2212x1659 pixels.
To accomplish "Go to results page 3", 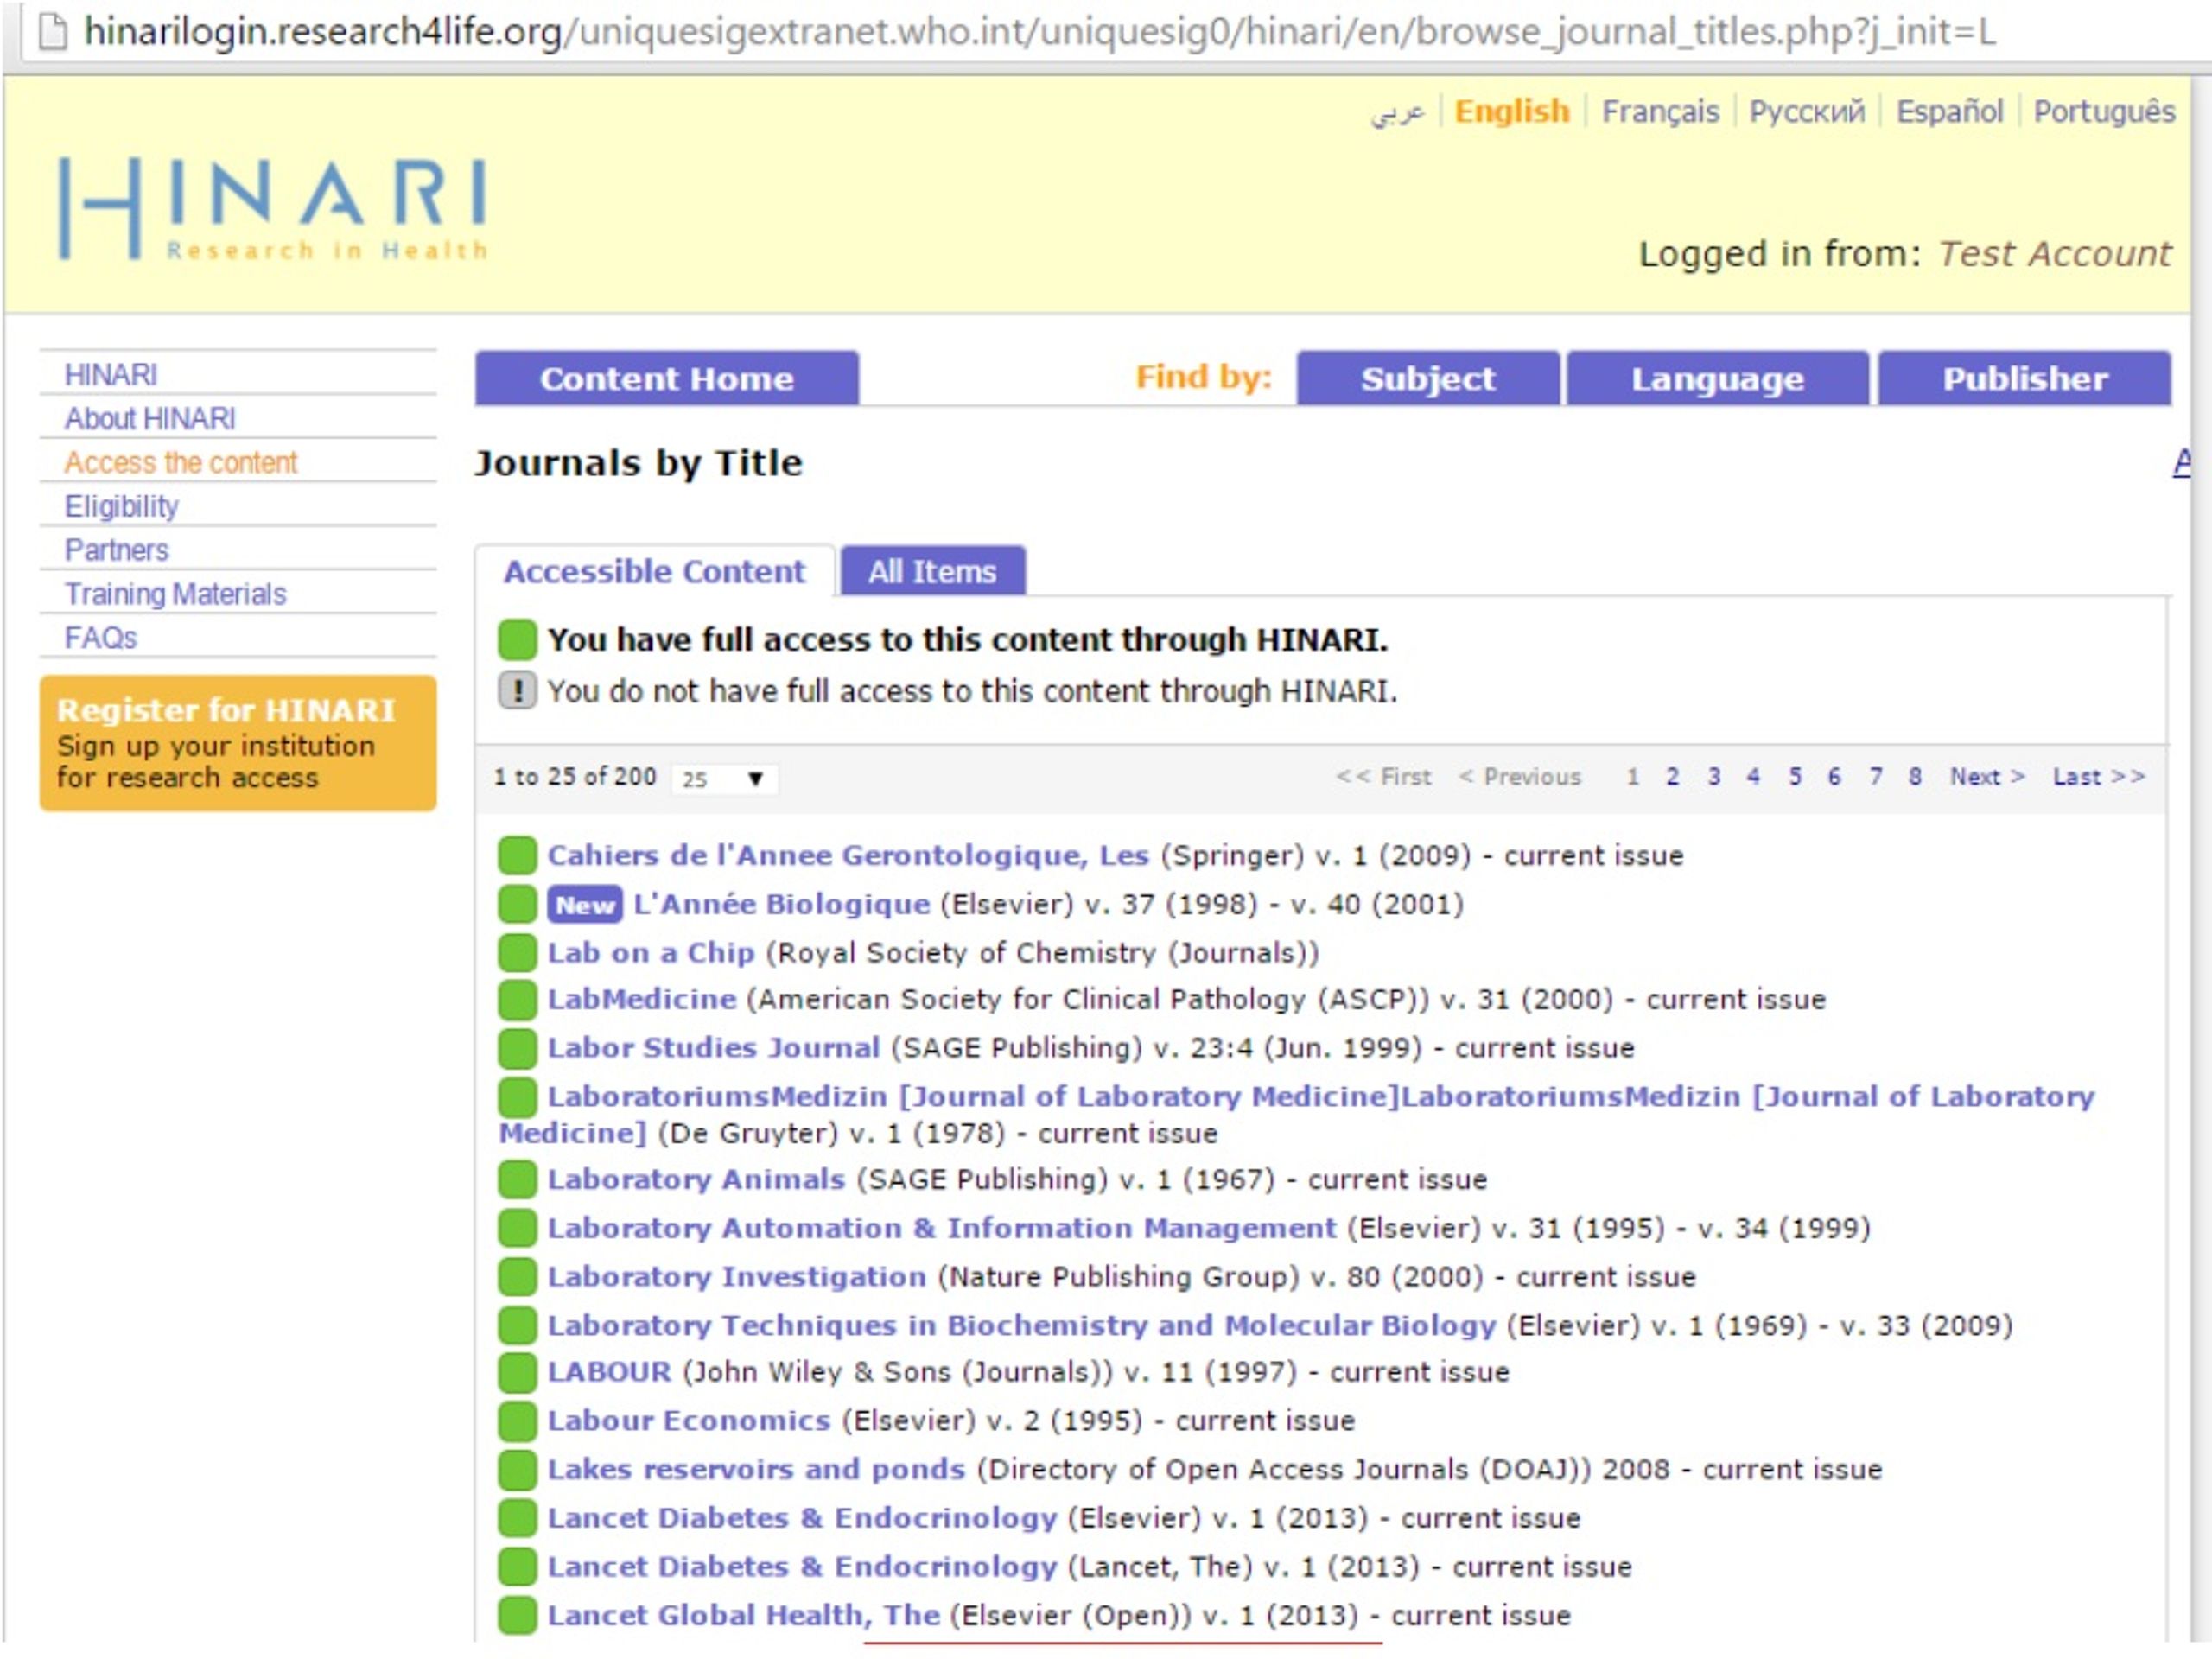I will click(1714, 777).
